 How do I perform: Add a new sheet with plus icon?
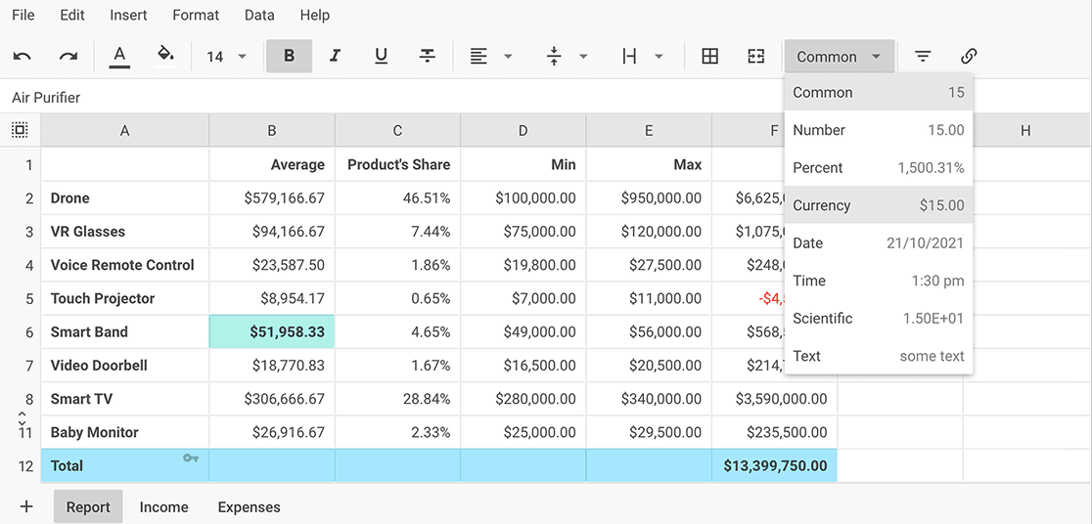point(26,505)
